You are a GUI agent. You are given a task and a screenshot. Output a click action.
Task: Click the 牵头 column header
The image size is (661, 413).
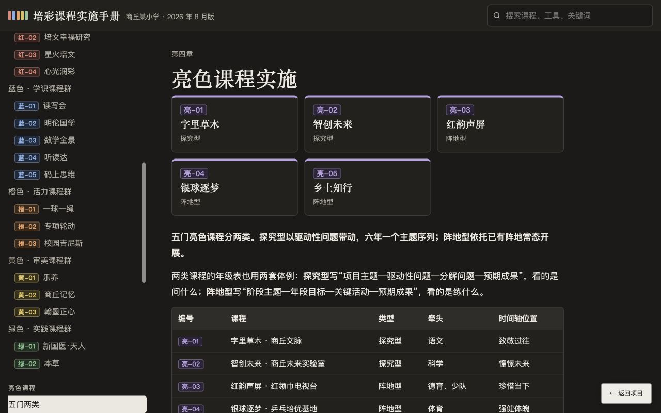pyautogui.click(x=435, y=319)
